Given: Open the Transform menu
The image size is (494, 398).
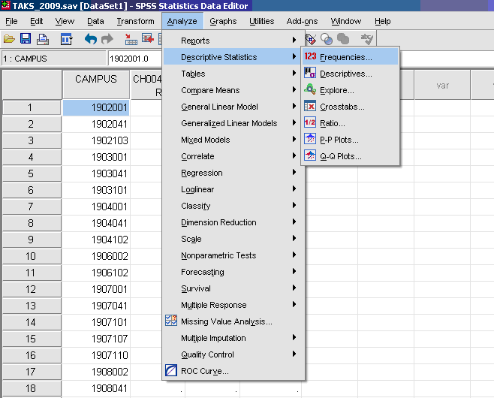Looking at the screenshot, I should click(135, 21).
